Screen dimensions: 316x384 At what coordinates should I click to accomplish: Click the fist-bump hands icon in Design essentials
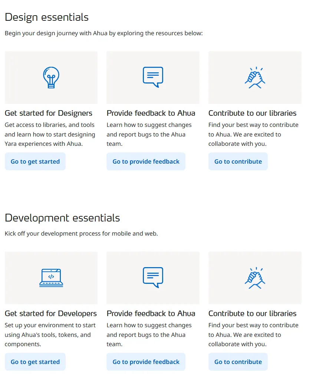click(255, 78)
